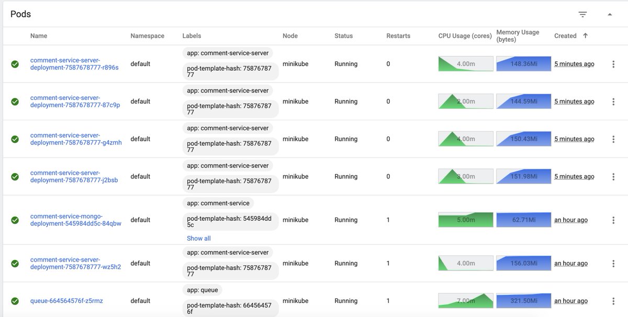Open actions menu for mongo pod 84qbw

[x=613, y=220]
